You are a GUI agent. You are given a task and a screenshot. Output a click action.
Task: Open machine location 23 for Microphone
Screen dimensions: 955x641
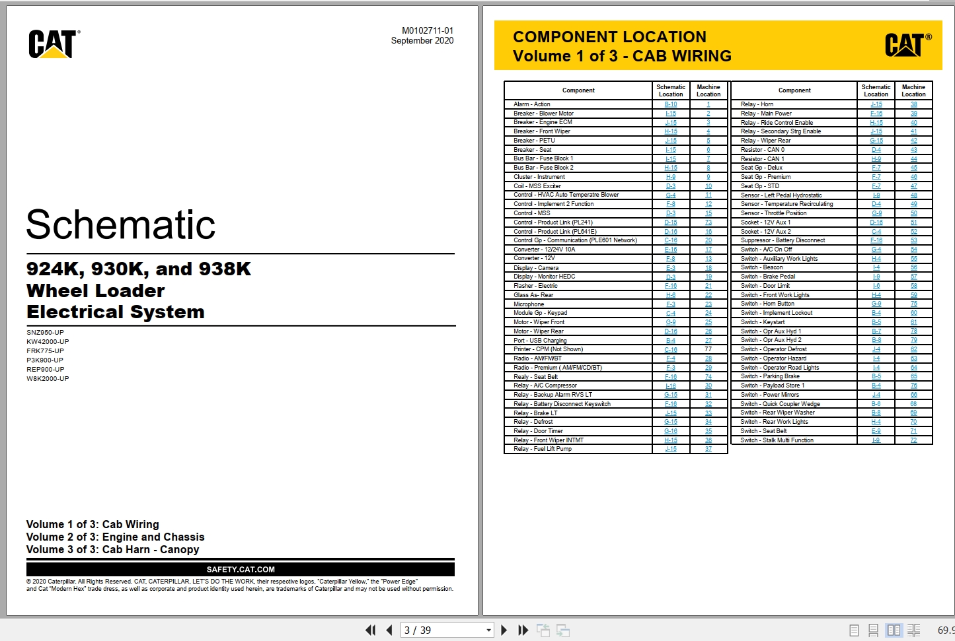click(x=708, y=304)
